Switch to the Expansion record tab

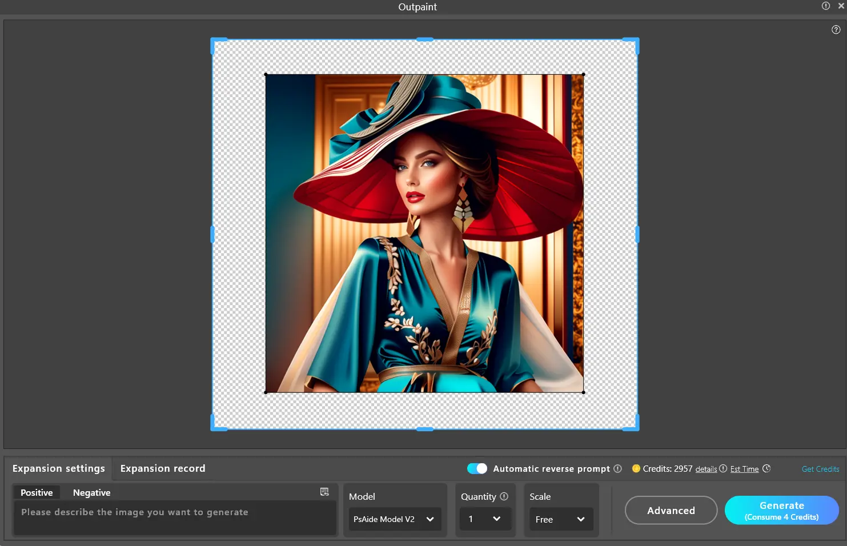pos(163,468)
